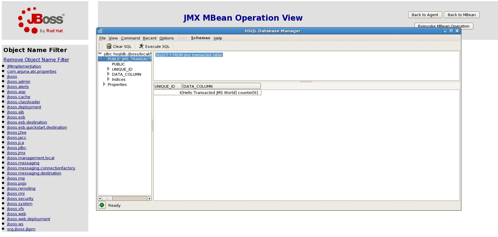Click the Back to MBean button
498x237 pixels.
point(462,15)
